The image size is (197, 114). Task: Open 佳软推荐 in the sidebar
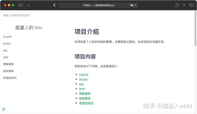coord(8,71)
